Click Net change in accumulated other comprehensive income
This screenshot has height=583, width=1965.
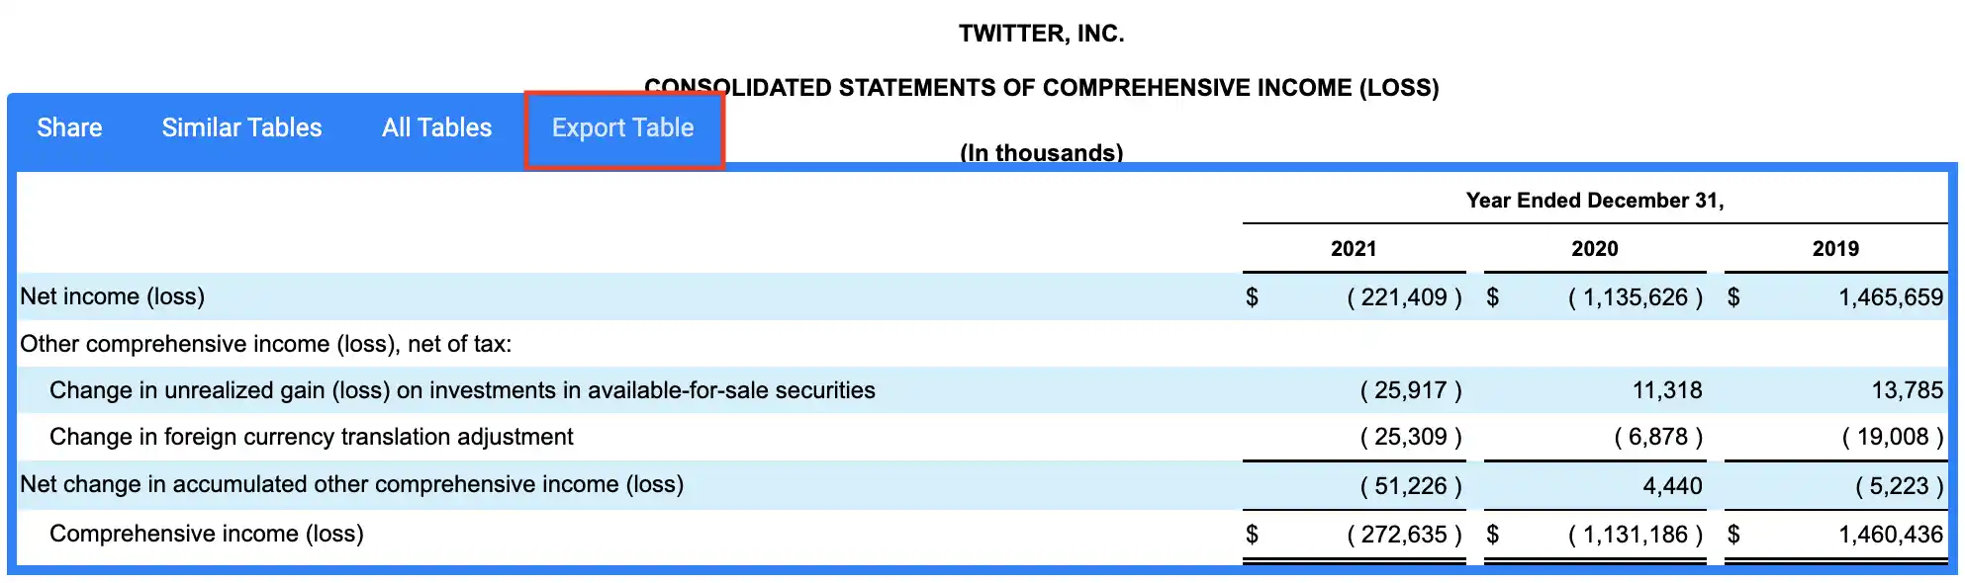coord(352,484)
